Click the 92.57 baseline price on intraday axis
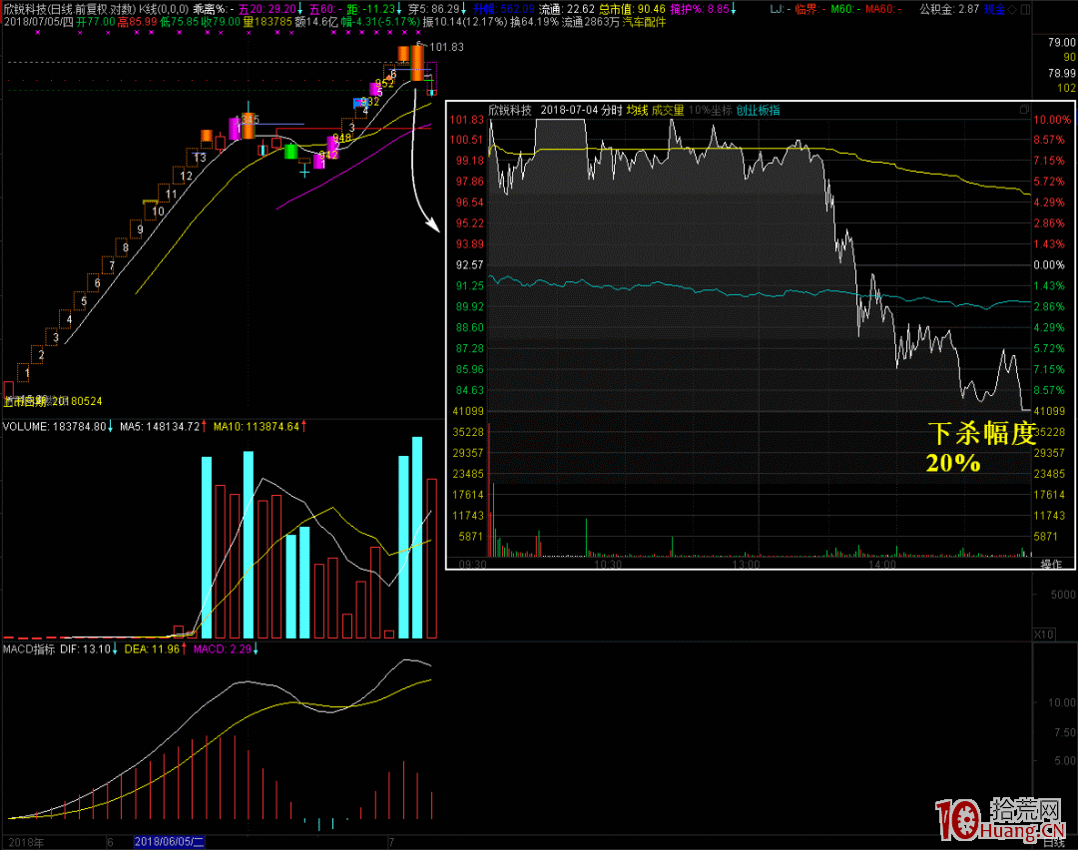The image size is (1078, 850). click(x=467, y=264)
